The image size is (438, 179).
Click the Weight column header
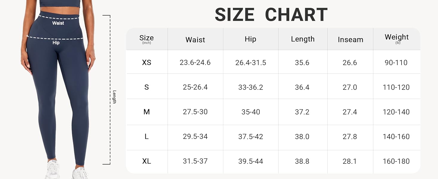[396, 38]
